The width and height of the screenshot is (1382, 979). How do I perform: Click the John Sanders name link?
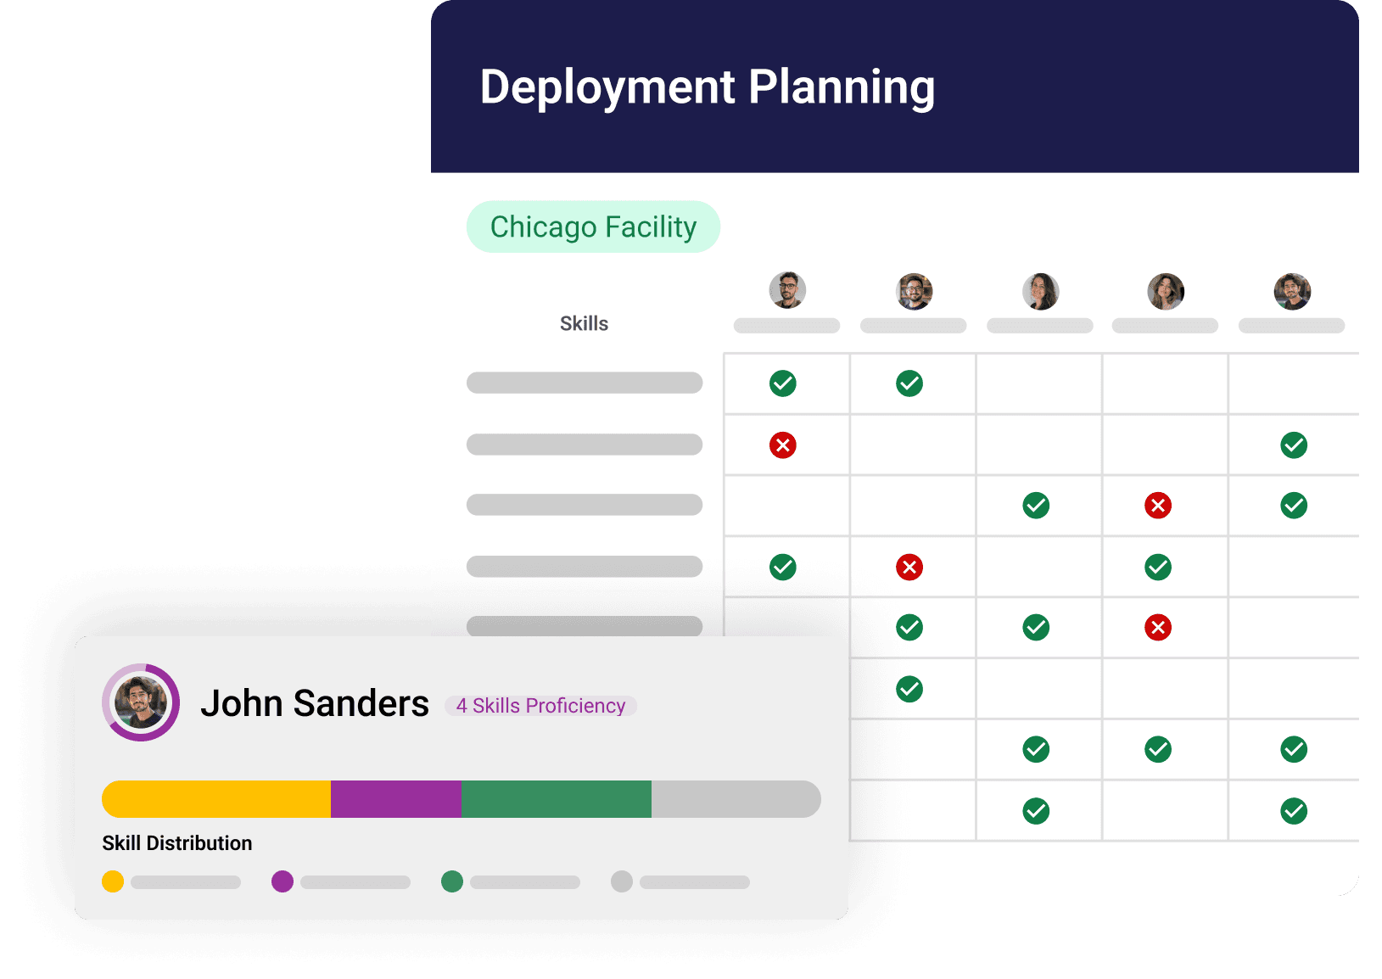(x=316, y=702)
